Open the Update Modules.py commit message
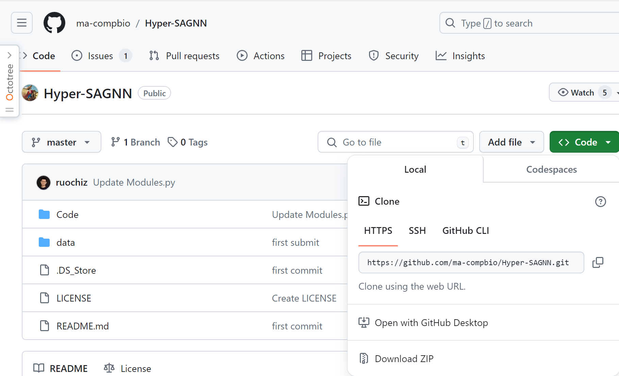 point(134,183)
